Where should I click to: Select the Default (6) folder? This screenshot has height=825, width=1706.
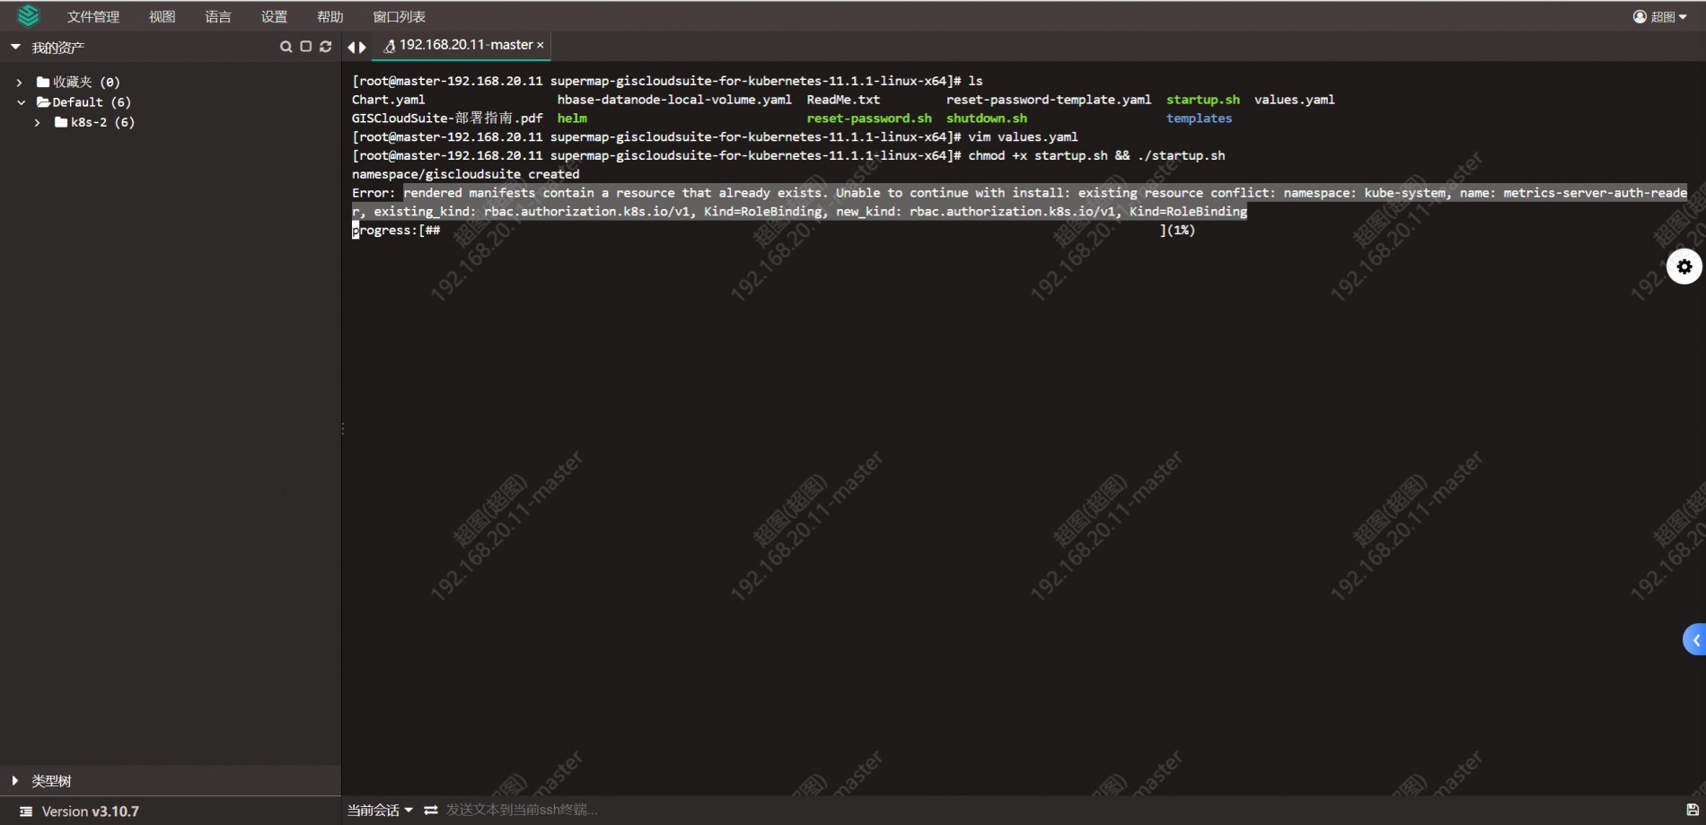point(84,102)
